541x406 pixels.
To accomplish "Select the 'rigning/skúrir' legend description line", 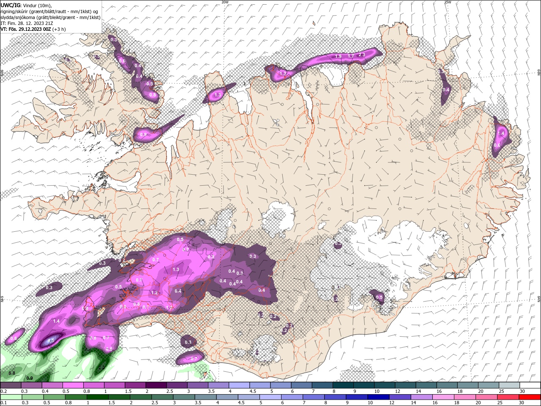I will tap(49, 11).
